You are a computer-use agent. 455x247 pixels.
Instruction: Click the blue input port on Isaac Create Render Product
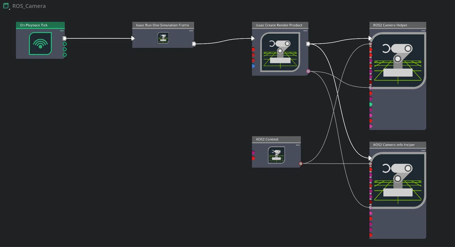253,66
